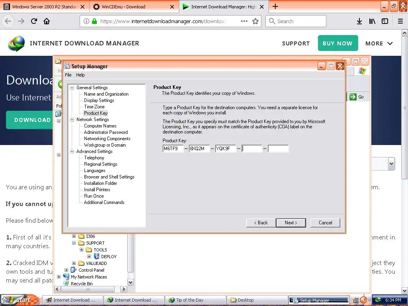The width and height of the screenshot is (408, 306).
Task: Click the Windows Start button
Action: (x=20, y=300)
